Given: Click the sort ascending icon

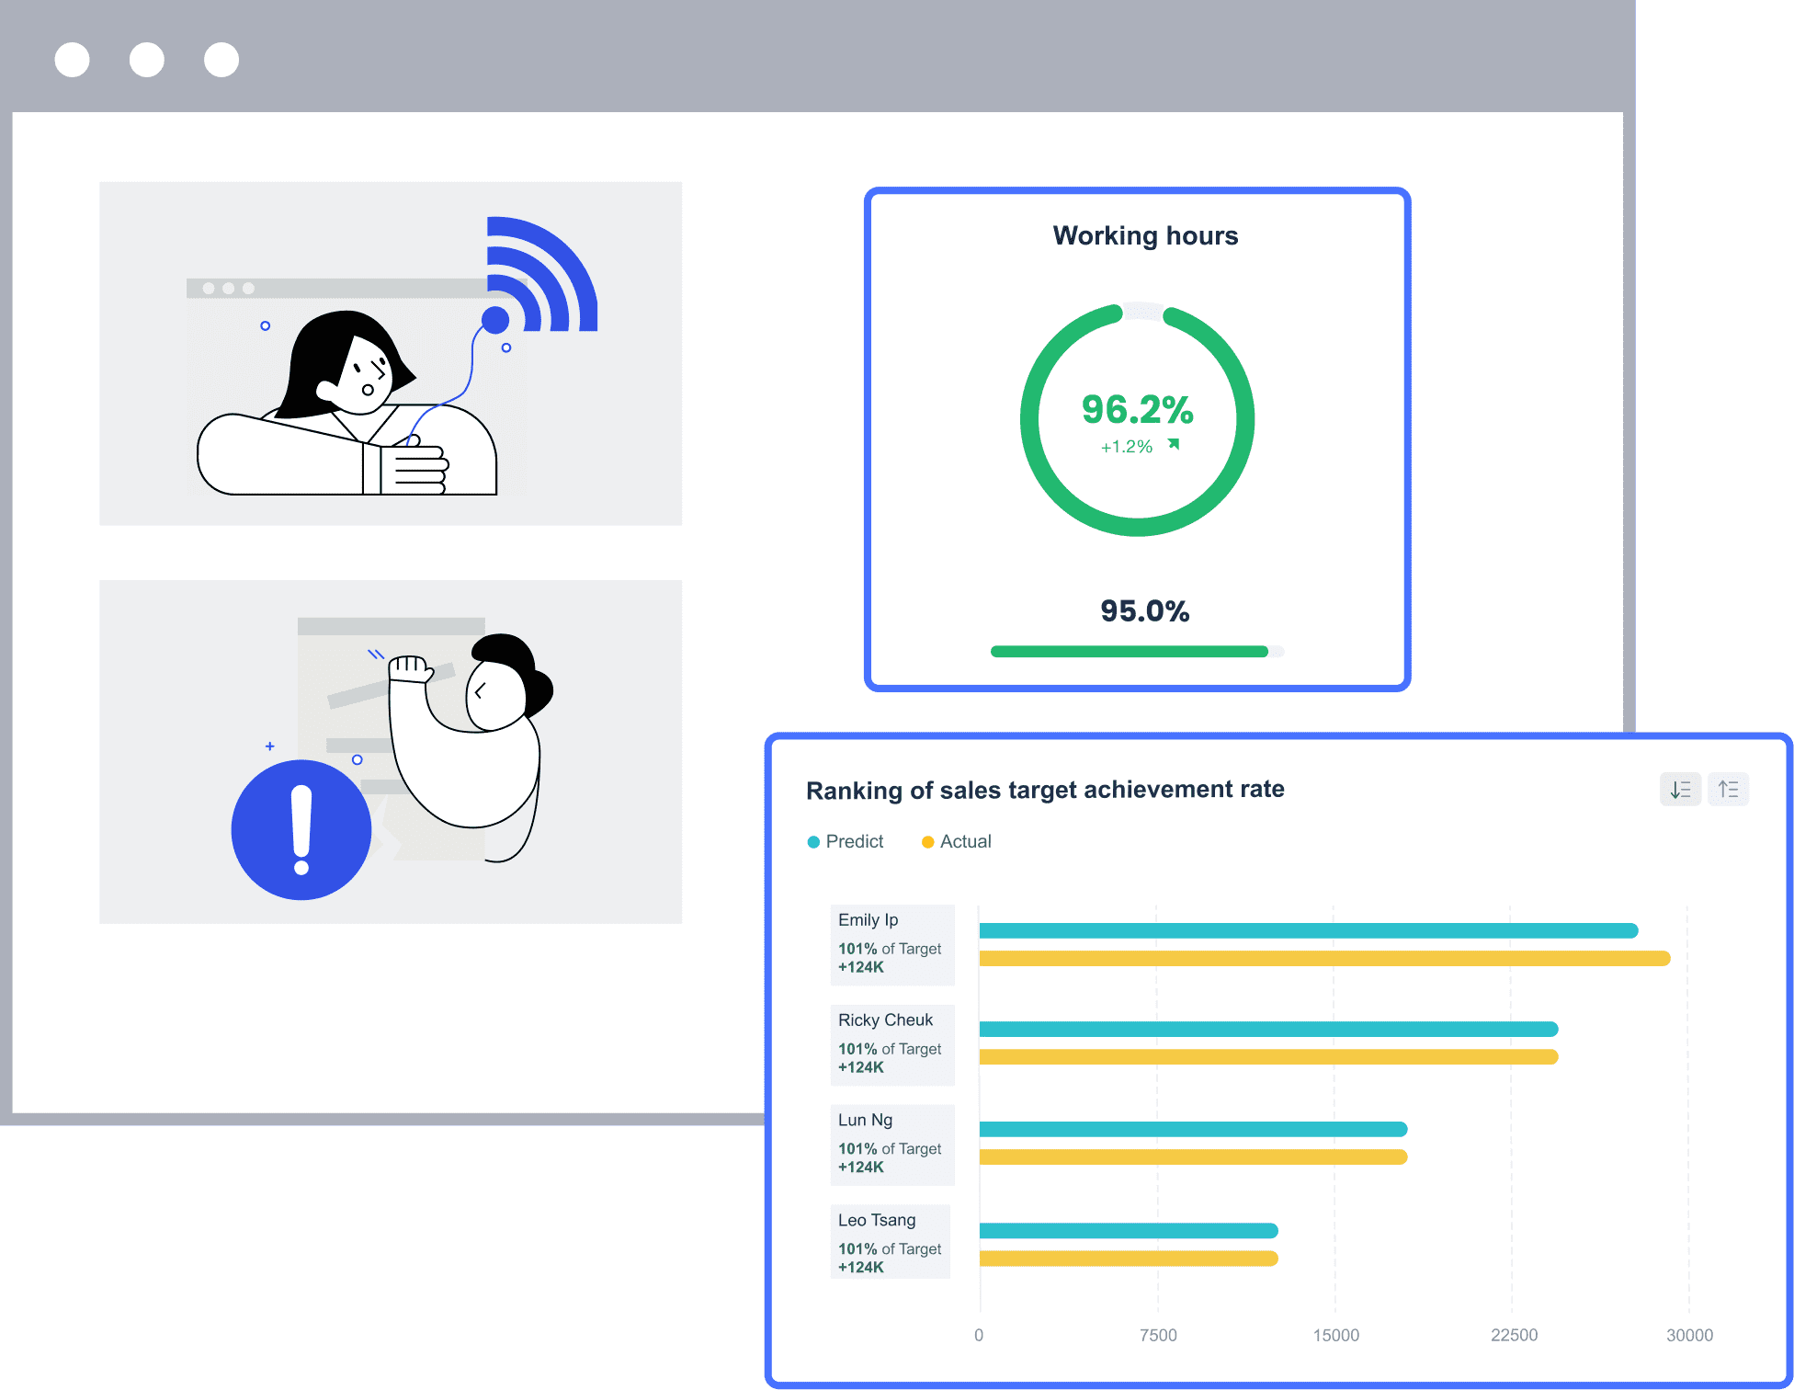Looking at the screenshot, I should [1728, 790].
